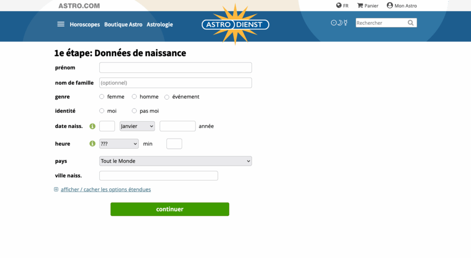
Task: Click the FR language label
Action: pyautogui.click(x=346, y=6)
